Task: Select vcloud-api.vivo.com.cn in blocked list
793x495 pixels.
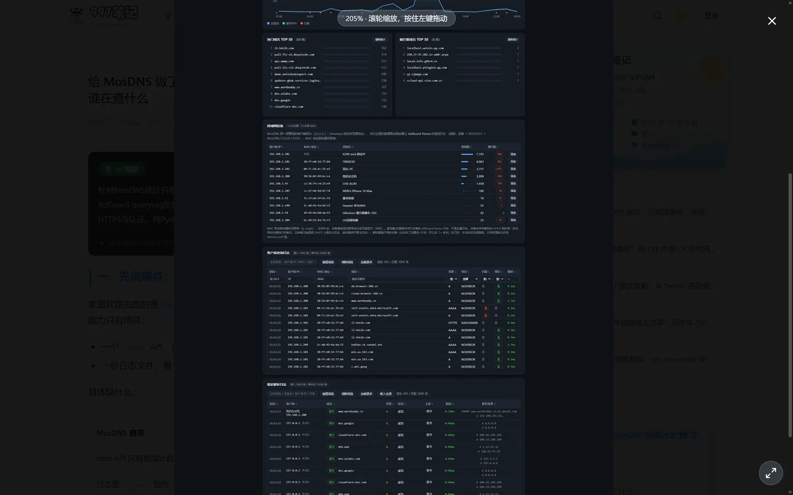Action: [x=424, y=81]
